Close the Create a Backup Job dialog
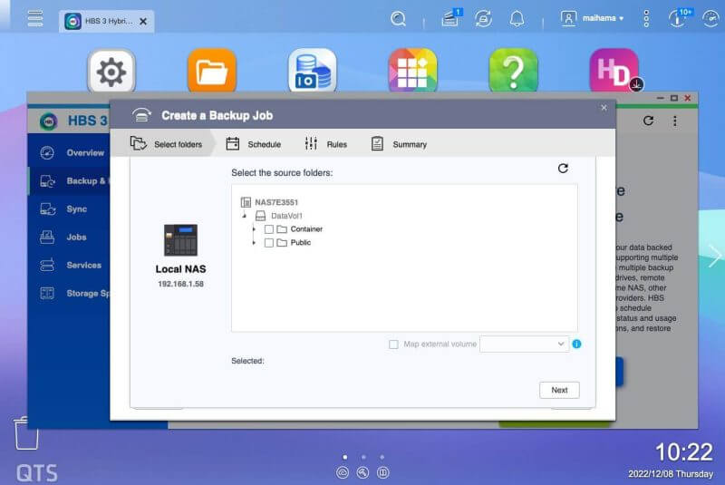The width and height of the screenshot is (725, 485). point(604,108)
